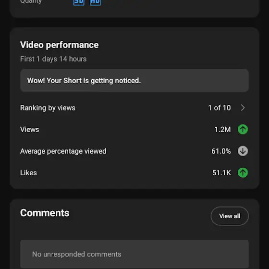Expand the Ranking by views chevron

coord(243,108)
